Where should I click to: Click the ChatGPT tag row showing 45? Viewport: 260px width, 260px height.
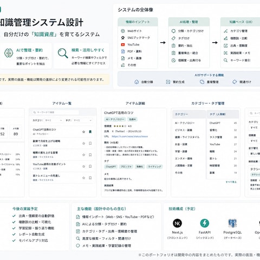point(223,123)
